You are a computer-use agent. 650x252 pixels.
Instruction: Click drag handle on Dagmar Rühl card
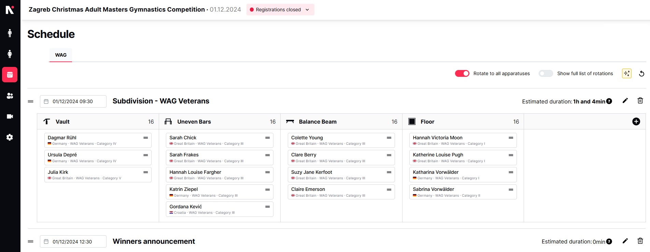[x=145, y=138]
